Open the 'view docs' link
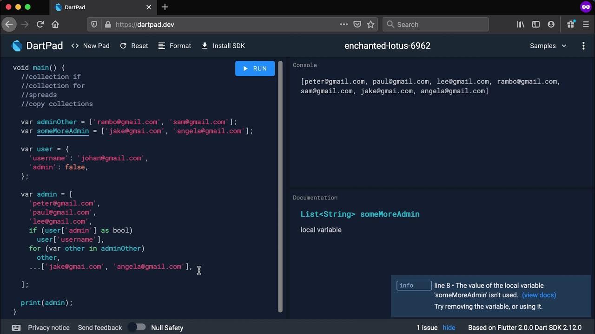This screenshot has width=595, height=334. [x=539, y=295]
